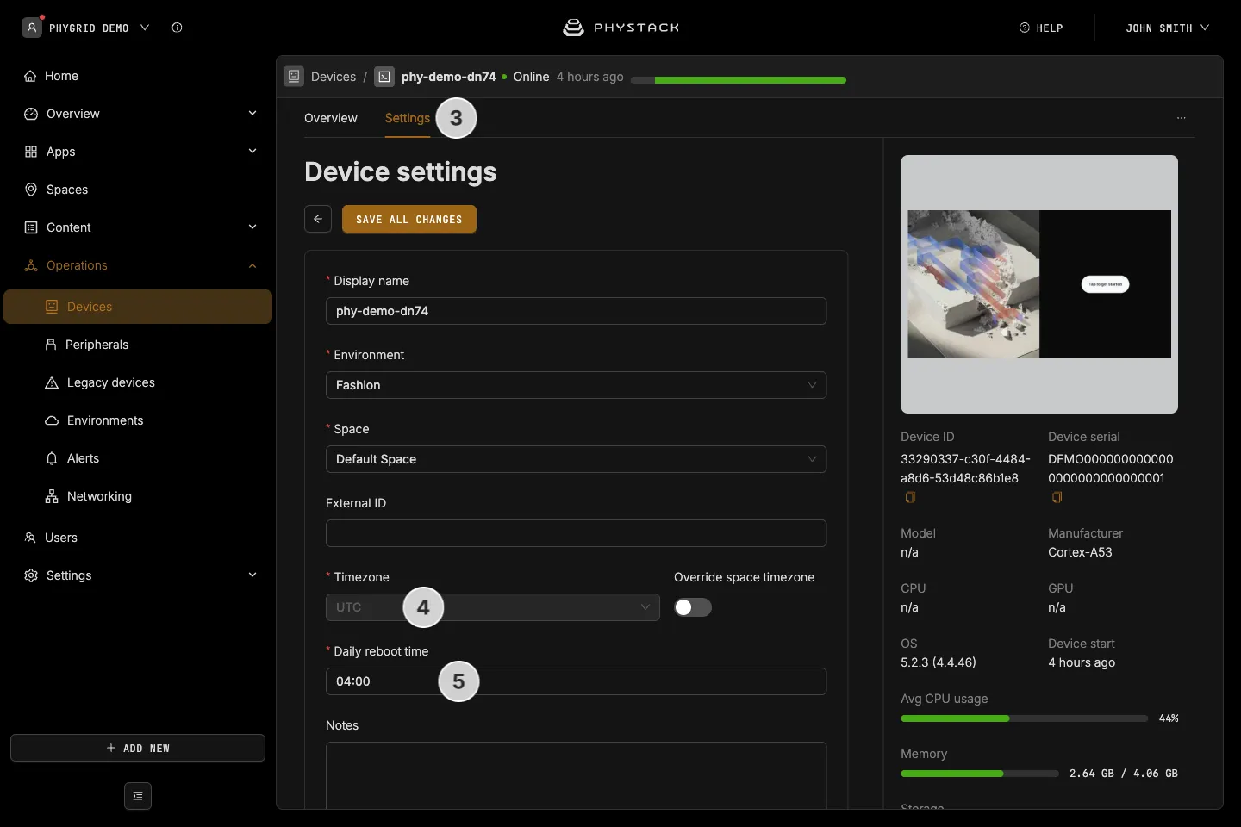Click the back arrow button under Device settings
This screenshot has width=1241, height=827.
(318, 219)
